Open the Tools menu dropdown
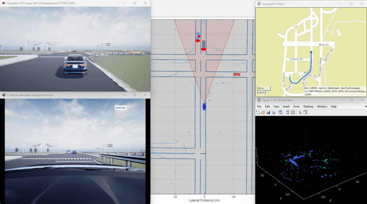This screenshot has height=204, width=367. tap(296, 106)
